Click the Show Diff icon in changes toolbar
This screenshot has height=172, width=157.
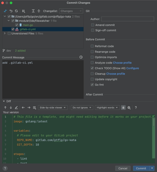(5, 11)
